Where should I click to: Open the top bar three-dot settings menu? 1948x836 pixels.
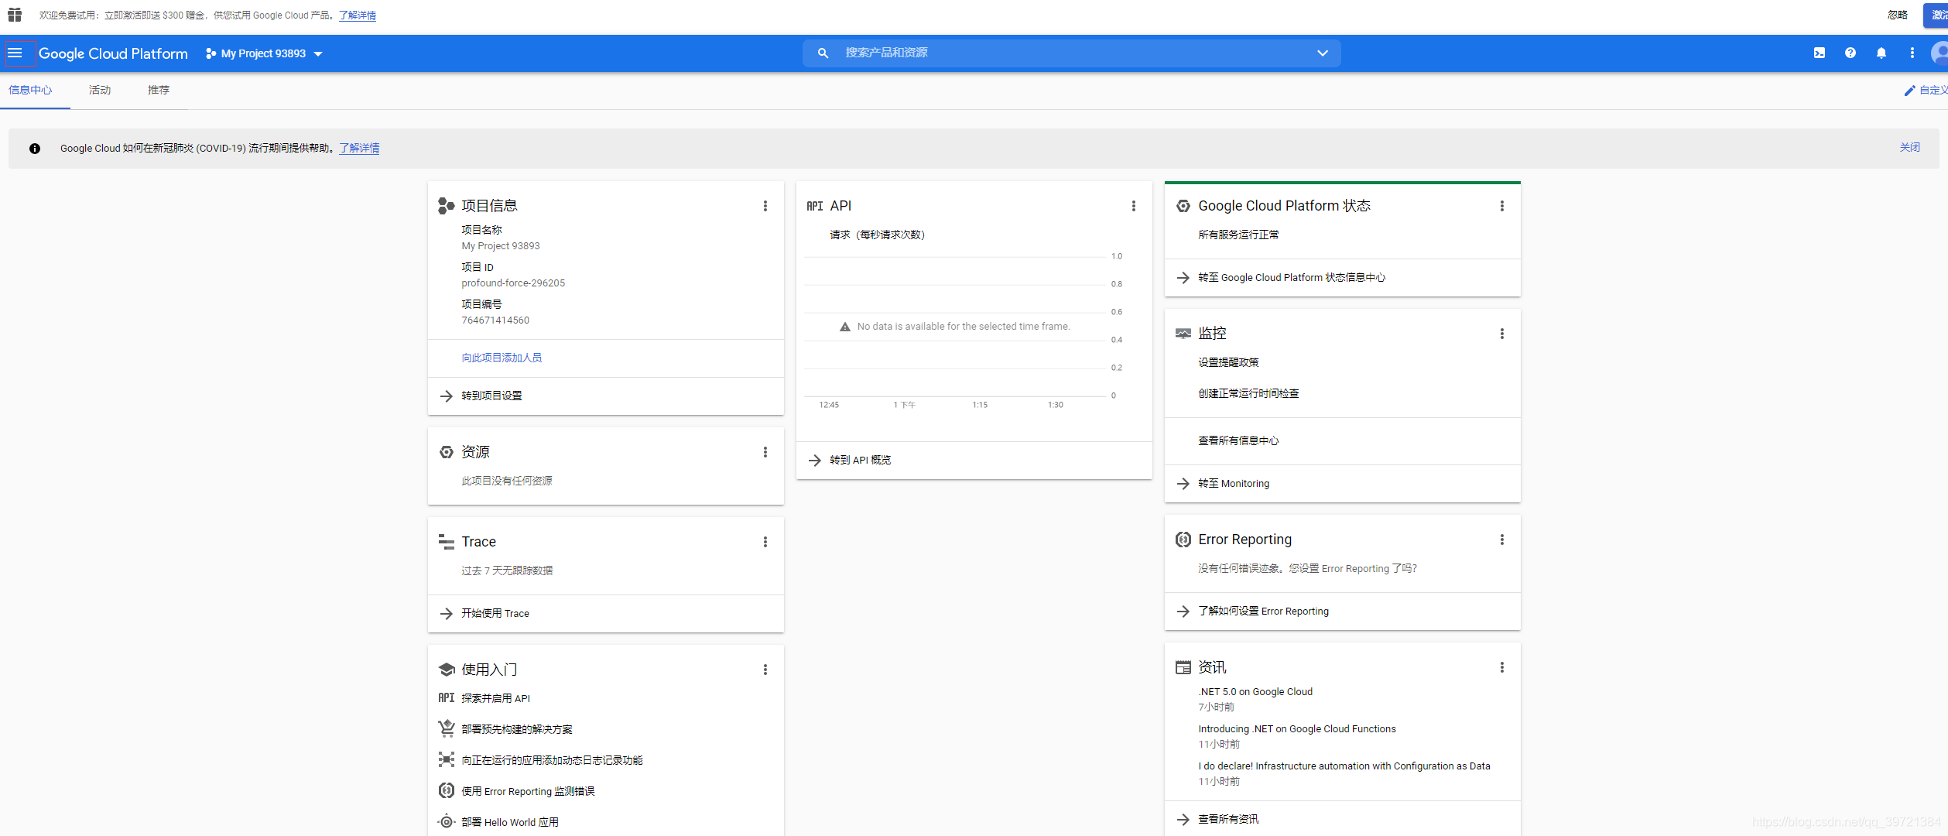pyautogui.click(x=1912, y=53)
